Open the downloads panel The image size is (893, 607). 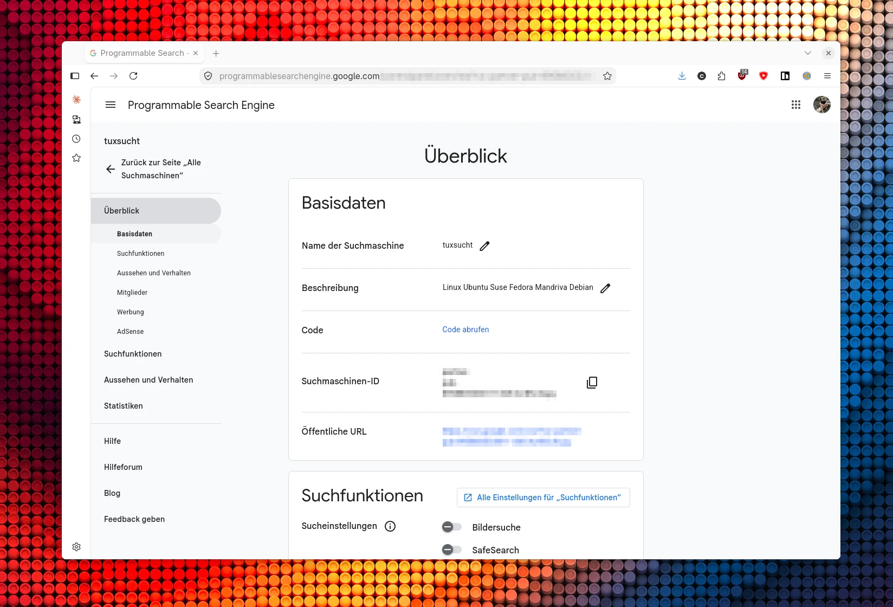(x=682, y=76)
